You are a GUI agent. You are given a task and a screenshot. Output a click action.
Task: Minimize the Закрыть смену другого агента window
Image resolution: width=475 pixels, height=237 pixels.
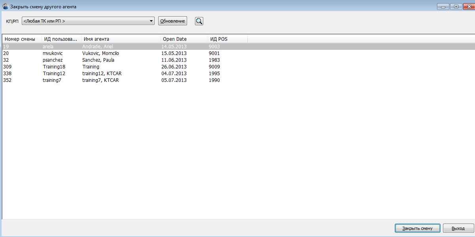click(443, 6)
